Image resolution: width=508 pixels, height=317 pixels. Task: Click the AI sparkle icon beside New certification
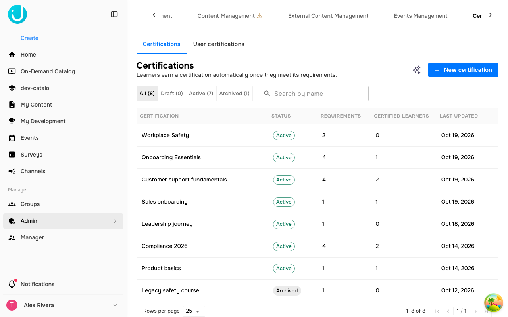click(x=417, y=70)
